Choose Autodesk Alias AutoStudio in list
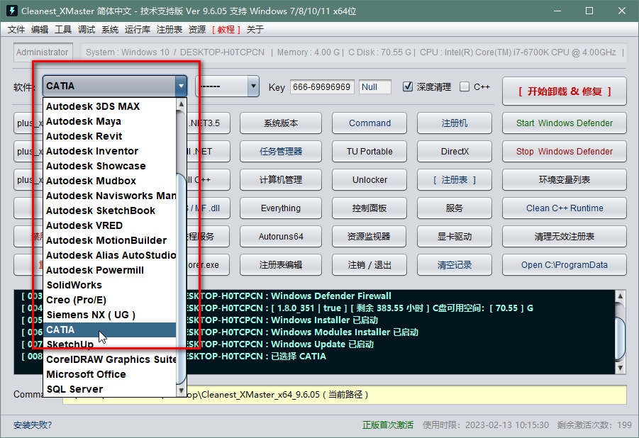Screen dimensions: 639x438 pyautogui.click(x=110, y=255)
